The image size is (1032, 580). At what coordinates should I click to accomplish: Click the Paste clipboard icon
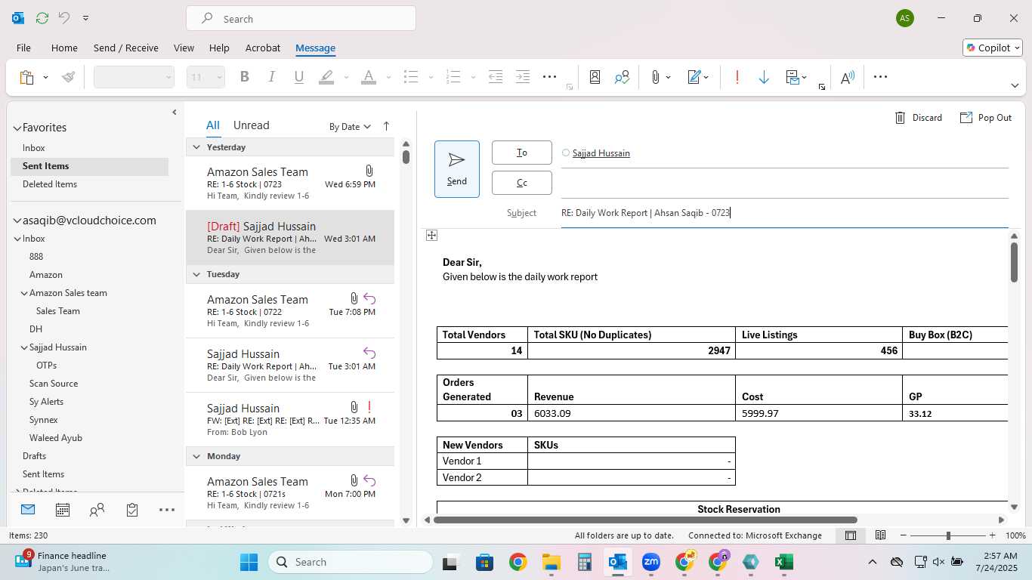click(x=27, y=77)
